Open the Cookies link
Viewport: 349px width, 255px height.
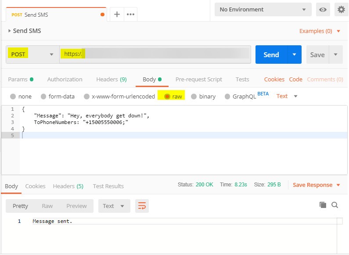[x=274, y=79]
